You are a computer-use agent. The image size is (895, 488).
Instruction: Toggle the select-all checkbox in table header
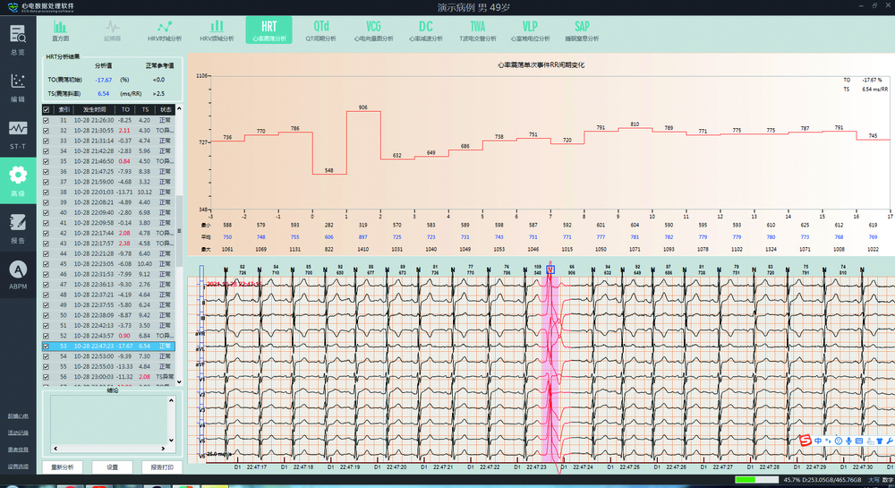(x=47, y=109)
